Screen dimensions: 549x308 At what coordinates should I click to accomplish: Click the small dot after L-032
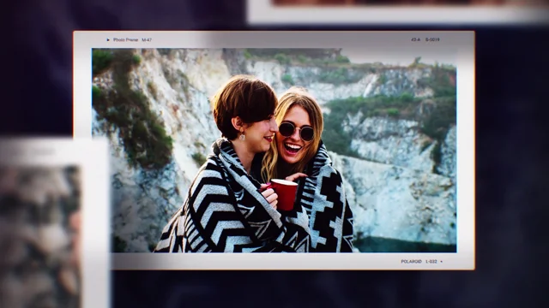click(x=441, y=261)
